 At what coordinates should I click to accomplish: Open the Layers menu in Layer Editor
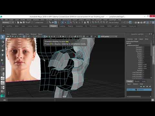pyautogui.click(x=129, y=84)
